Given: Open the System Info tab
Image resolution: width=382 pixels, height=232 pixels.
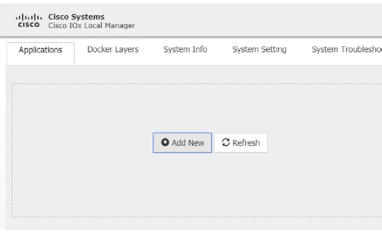Looking at the screenshot, I should click(x=185, y=49).
